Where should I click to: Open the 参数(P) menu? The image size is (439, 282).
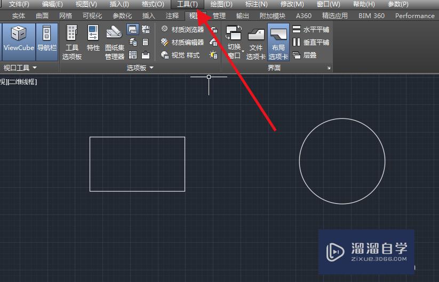point(398,4)
